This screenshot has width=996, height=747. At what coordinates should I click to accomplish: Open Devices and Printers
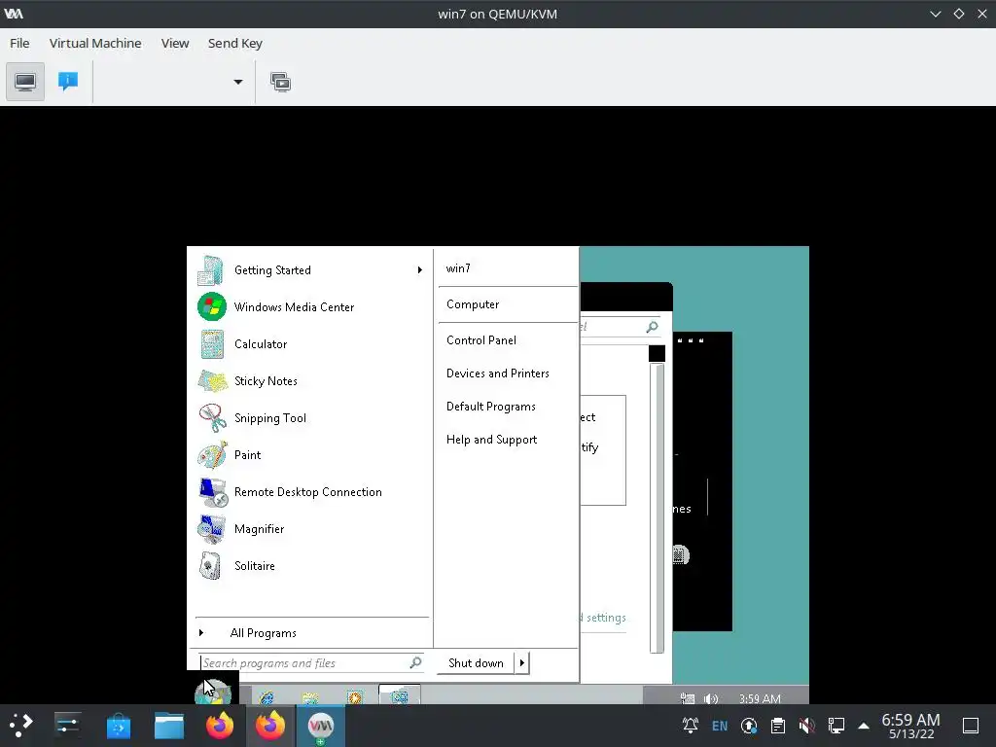click(x=498, y=373)
